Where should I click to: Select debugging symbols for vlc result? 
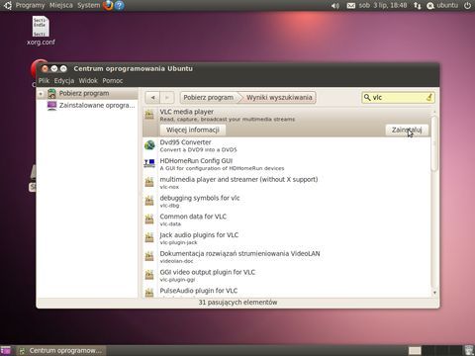click(287, 201)
